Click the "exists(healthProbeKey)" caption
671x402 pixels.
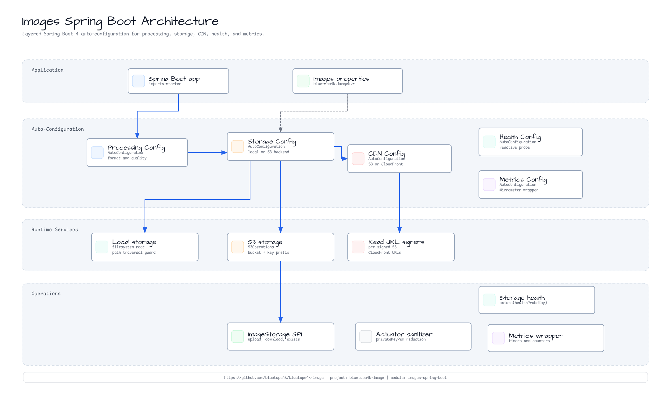(523, 303)
